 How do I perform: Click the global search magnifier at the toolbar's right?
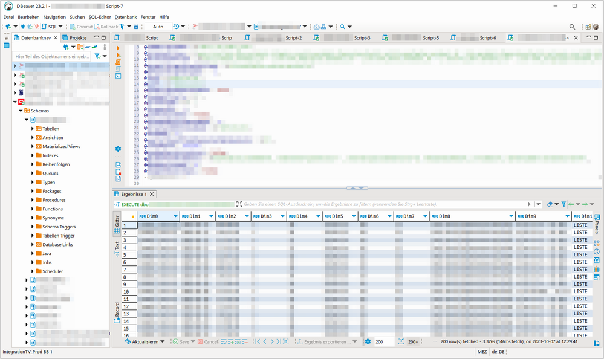[572, 27]
